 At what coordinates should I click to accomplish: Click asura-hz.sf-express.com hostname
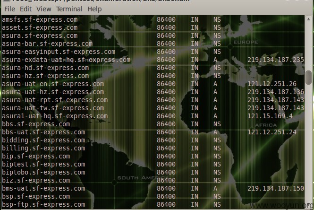pos(45,76)
